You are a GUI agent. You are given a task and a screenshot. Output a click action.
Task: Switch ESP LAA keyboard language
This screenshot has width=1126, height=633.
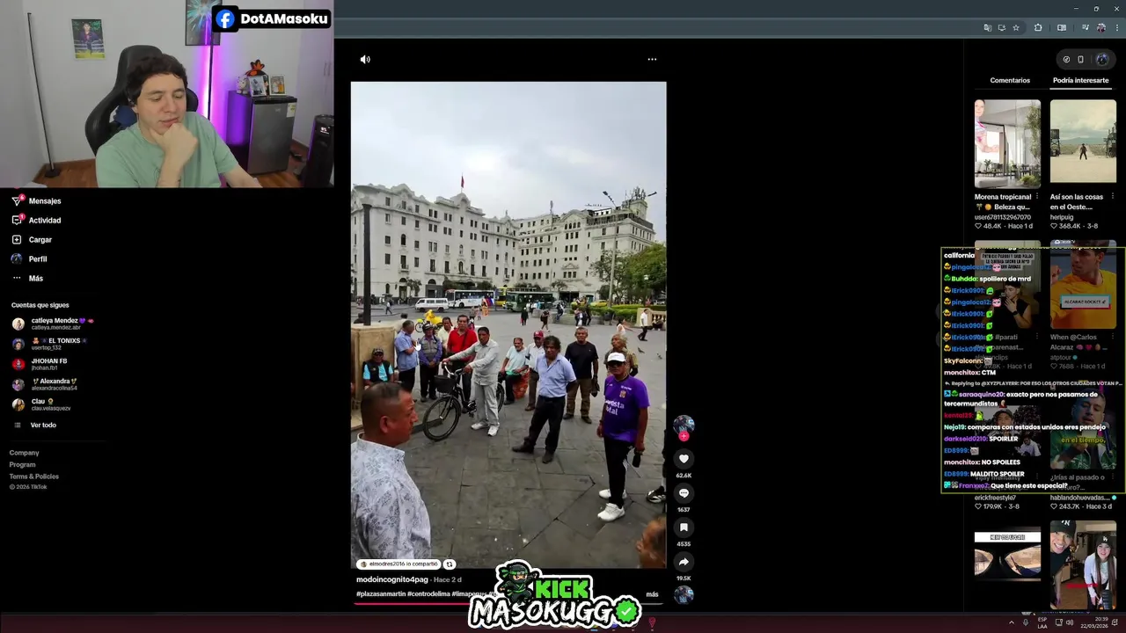click(x=1042, y=622)
